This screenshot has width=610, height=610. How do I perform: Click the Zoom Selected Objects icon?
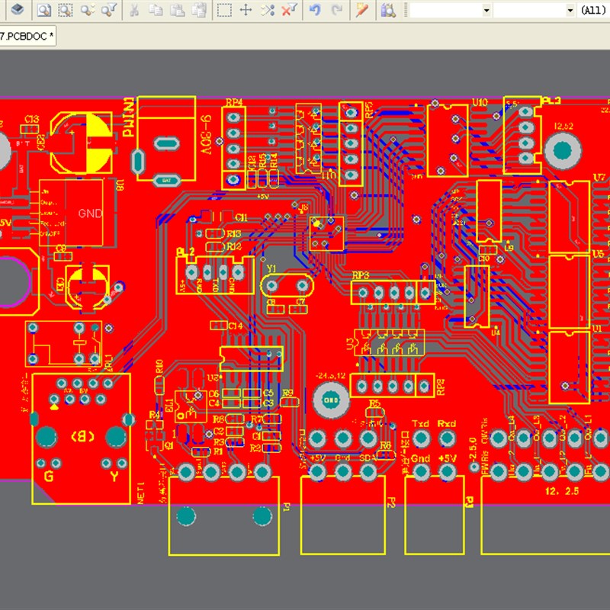coord(87,10)
